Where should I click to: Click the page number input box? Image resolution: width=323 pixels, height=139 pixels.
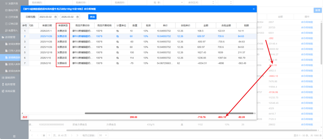click(49, 135)
